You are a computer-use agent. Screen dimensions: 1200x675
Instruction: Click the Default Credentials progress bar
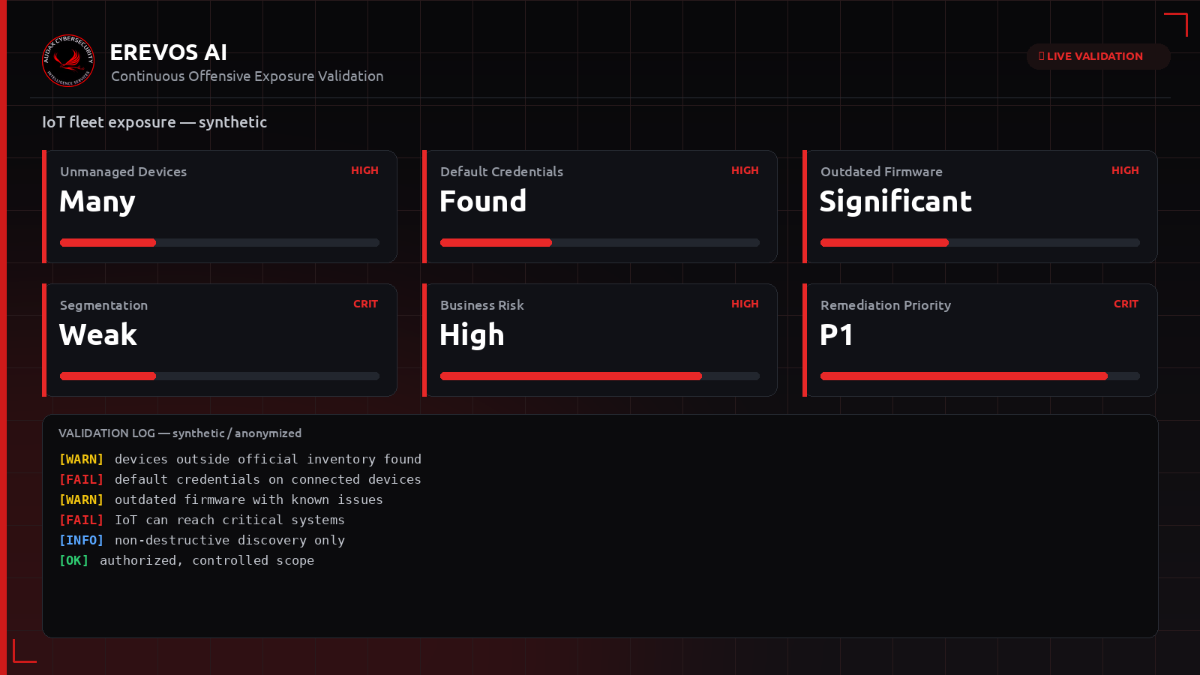[600, 243]
